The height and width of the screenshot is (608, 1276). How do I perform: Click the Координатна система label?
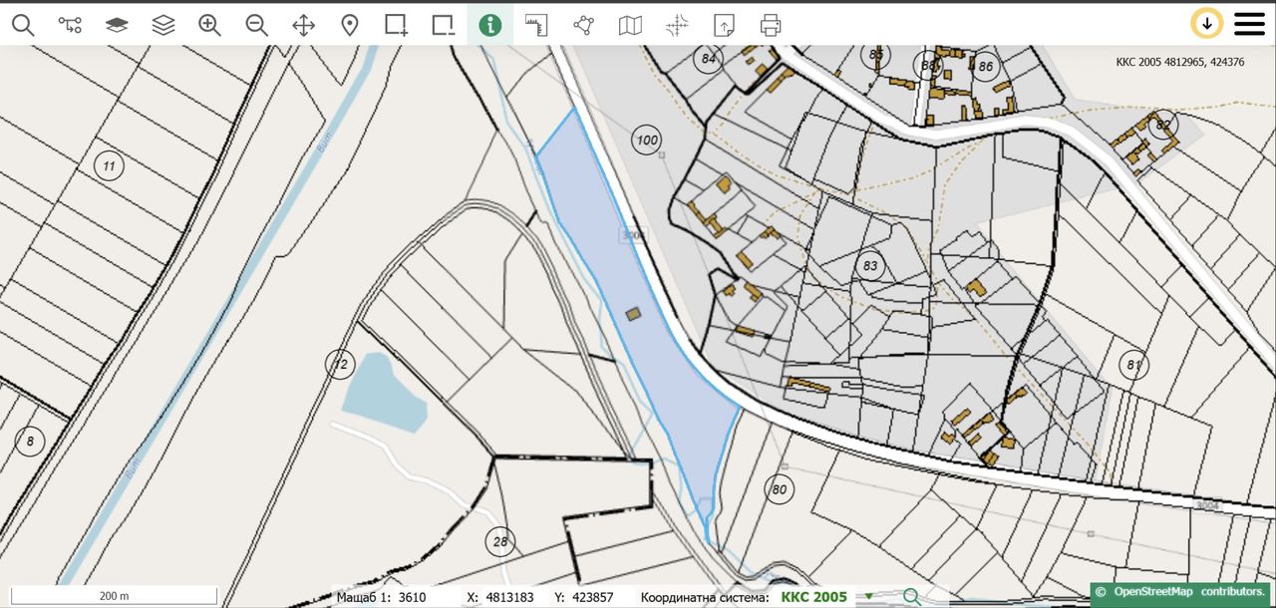pos(705,597)
